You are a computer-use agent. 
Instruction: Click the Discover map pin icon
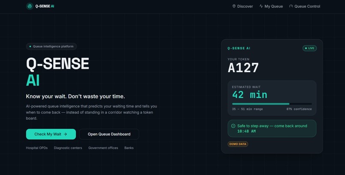(234, 6)
